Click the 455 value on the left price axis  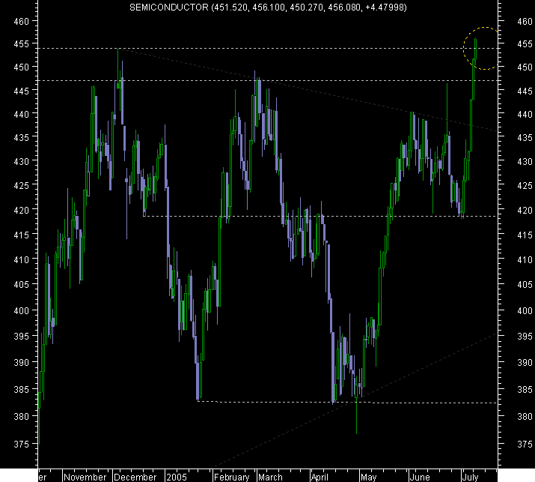tap(21, 43)
